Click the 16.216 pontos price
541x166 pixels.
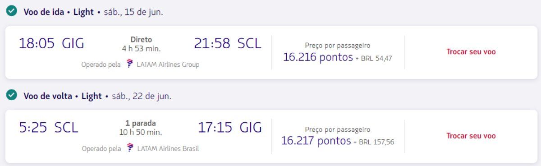tap(318, 57)
